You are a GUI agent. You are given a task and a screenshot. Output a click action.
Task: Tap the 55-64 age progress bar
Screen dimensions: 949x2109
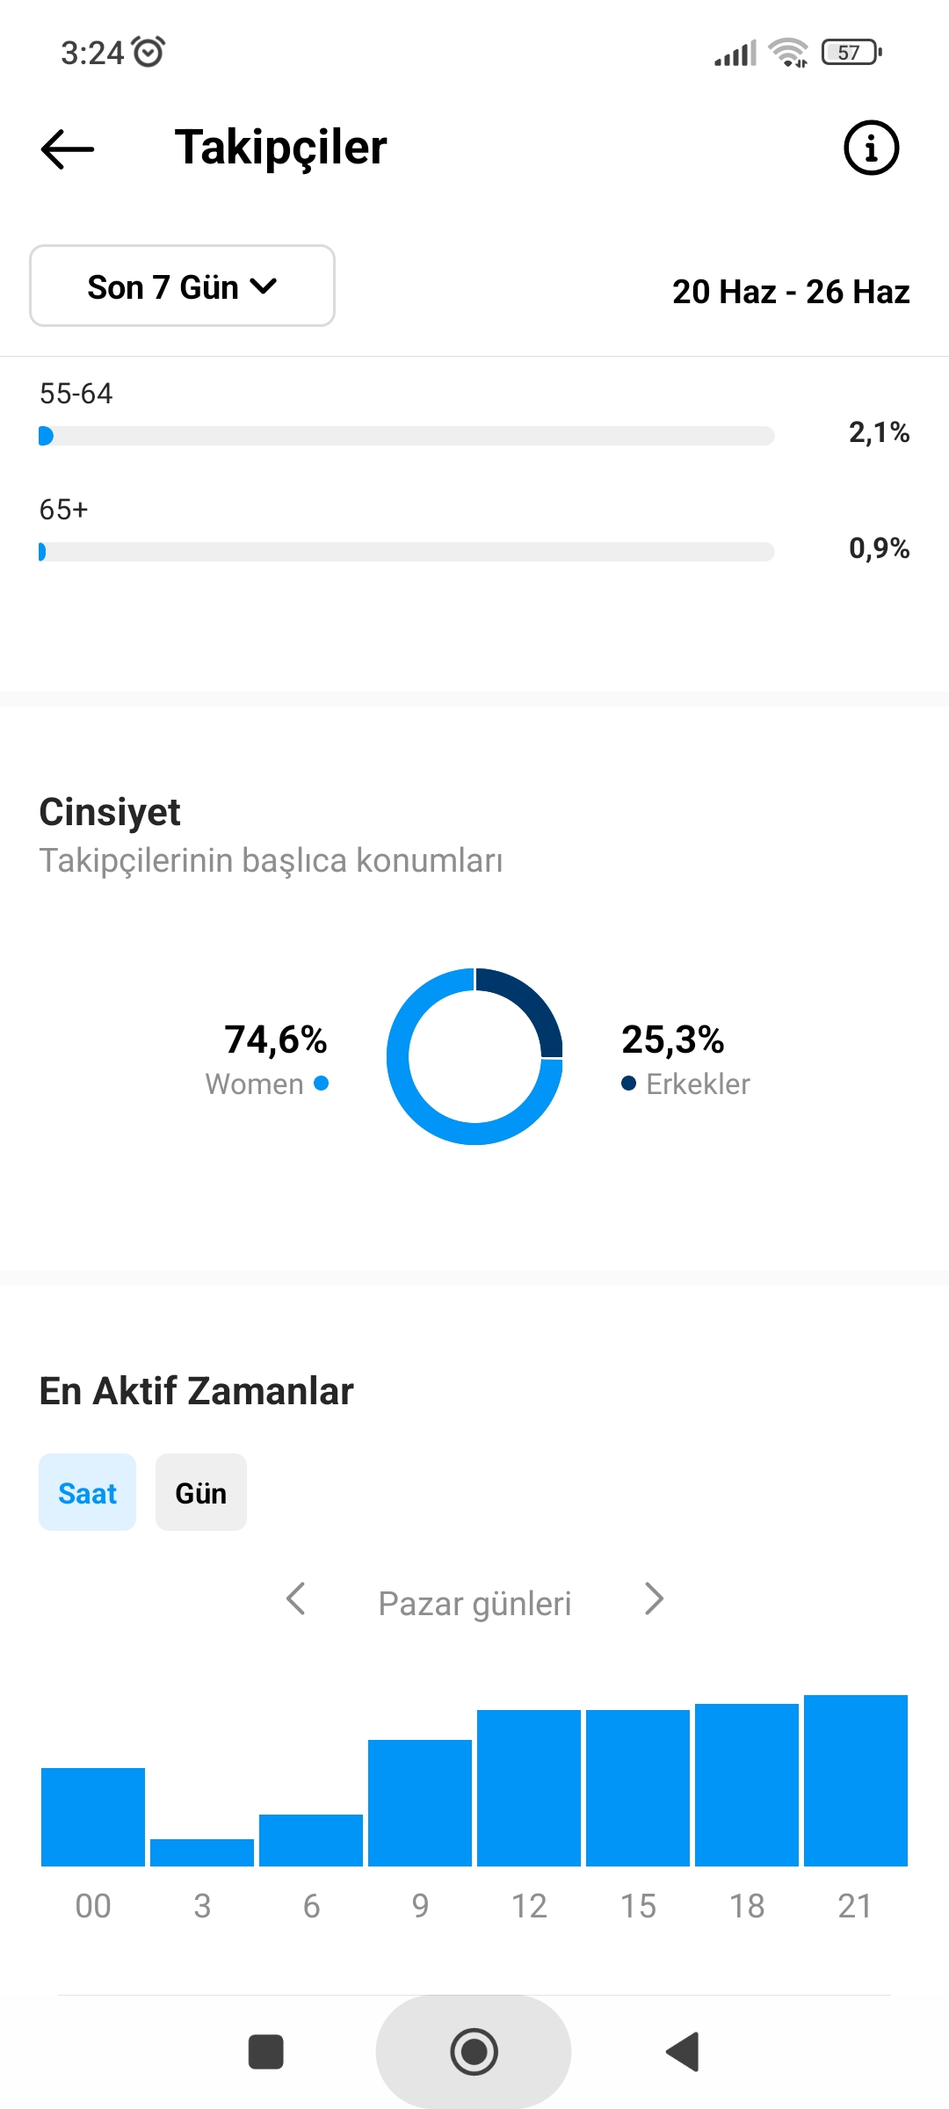407,436
